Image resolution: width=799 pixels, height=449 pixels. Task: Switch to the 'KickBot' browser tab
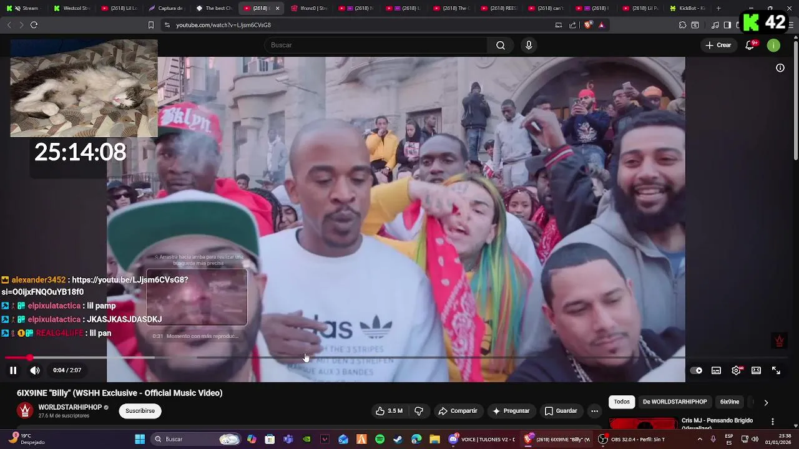tap(688, 8)
